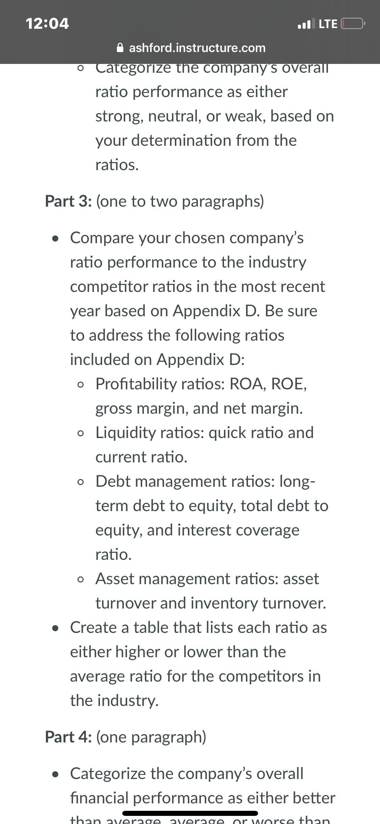Tap the home indicator bar at bottom

[x=190, y=813]
